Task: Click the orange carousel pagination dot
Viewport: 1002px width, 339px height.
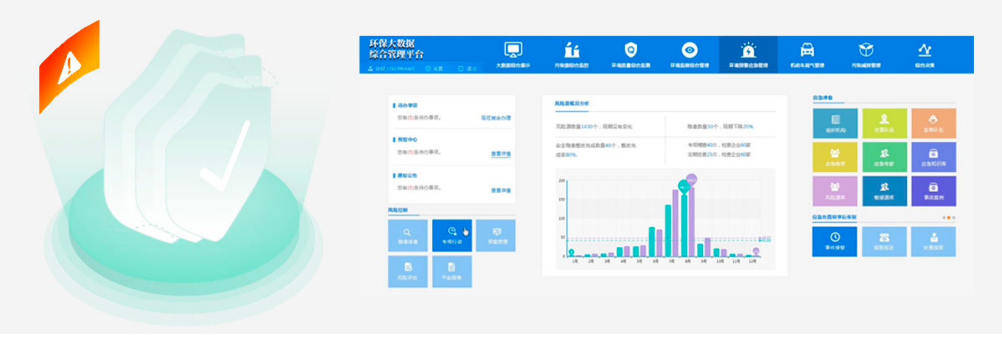Action: tap(948, 218)
